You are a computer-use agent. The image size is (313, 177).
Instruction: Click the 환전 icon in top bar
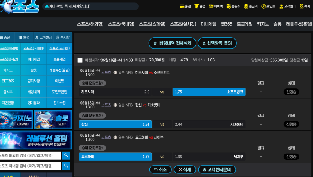pyautogui.click(x=197, y=6)
